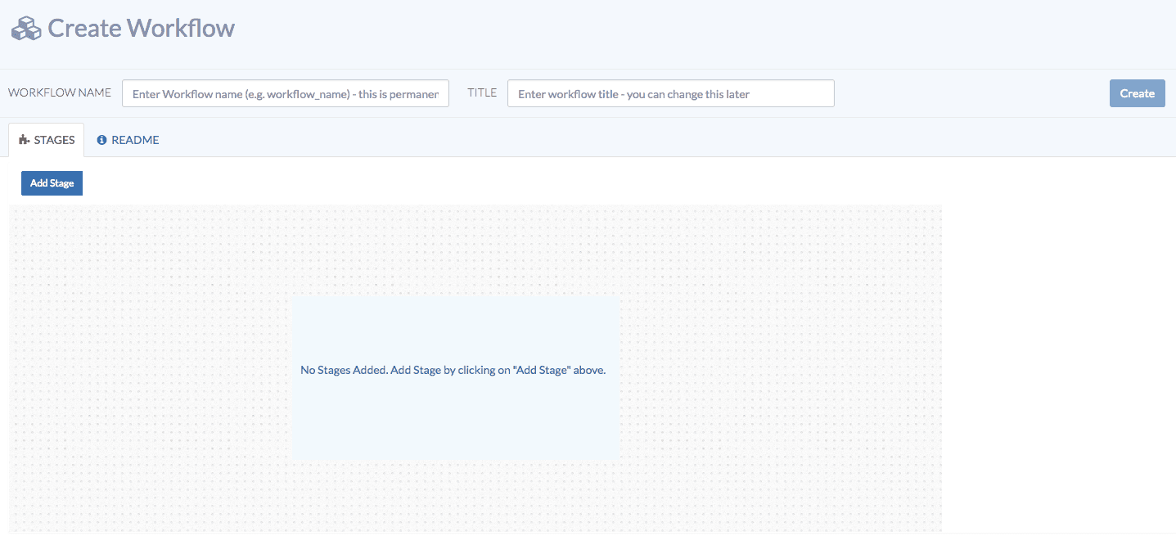This screenshot has width=1176, height=545.
Task: Click the workflow title text box
Action: (670, 92)
